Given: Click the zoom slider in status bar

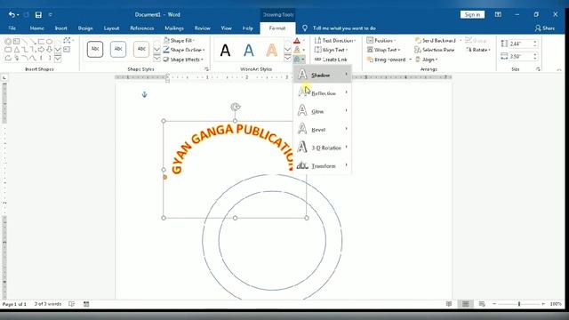Looking at the screenshot, I should tap(519, 304).
